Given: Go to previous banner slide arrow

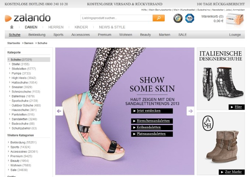Looking at the screenshot, I should pyautogui.click(x=59, y=111).
